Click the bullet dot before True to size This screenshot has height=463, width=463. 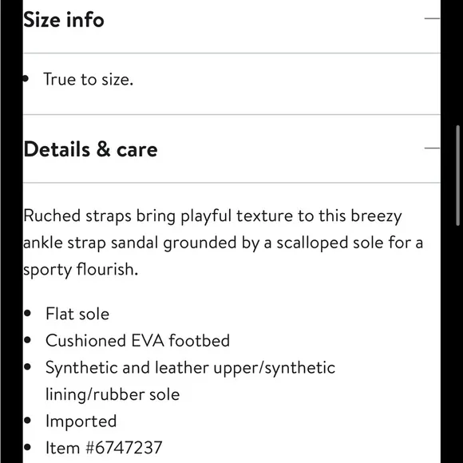(26, 79)
